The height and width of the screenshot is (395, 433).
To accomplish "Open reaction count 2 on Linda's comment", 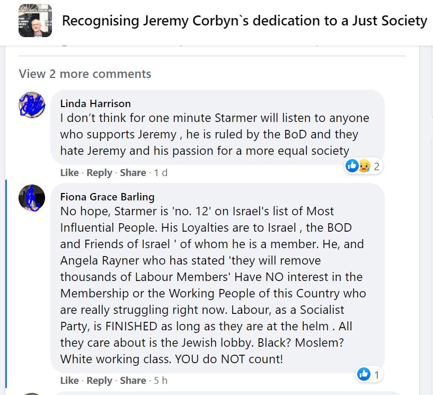I will click(x=376, y=166).
